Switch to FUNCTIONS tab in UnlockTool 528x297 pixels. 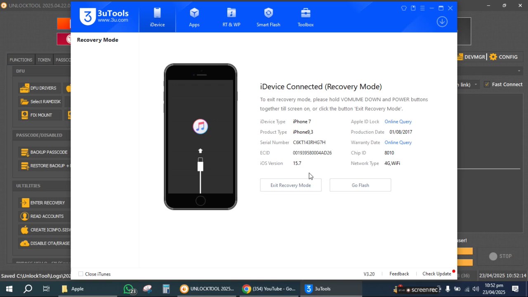click(x=21, y=60)
